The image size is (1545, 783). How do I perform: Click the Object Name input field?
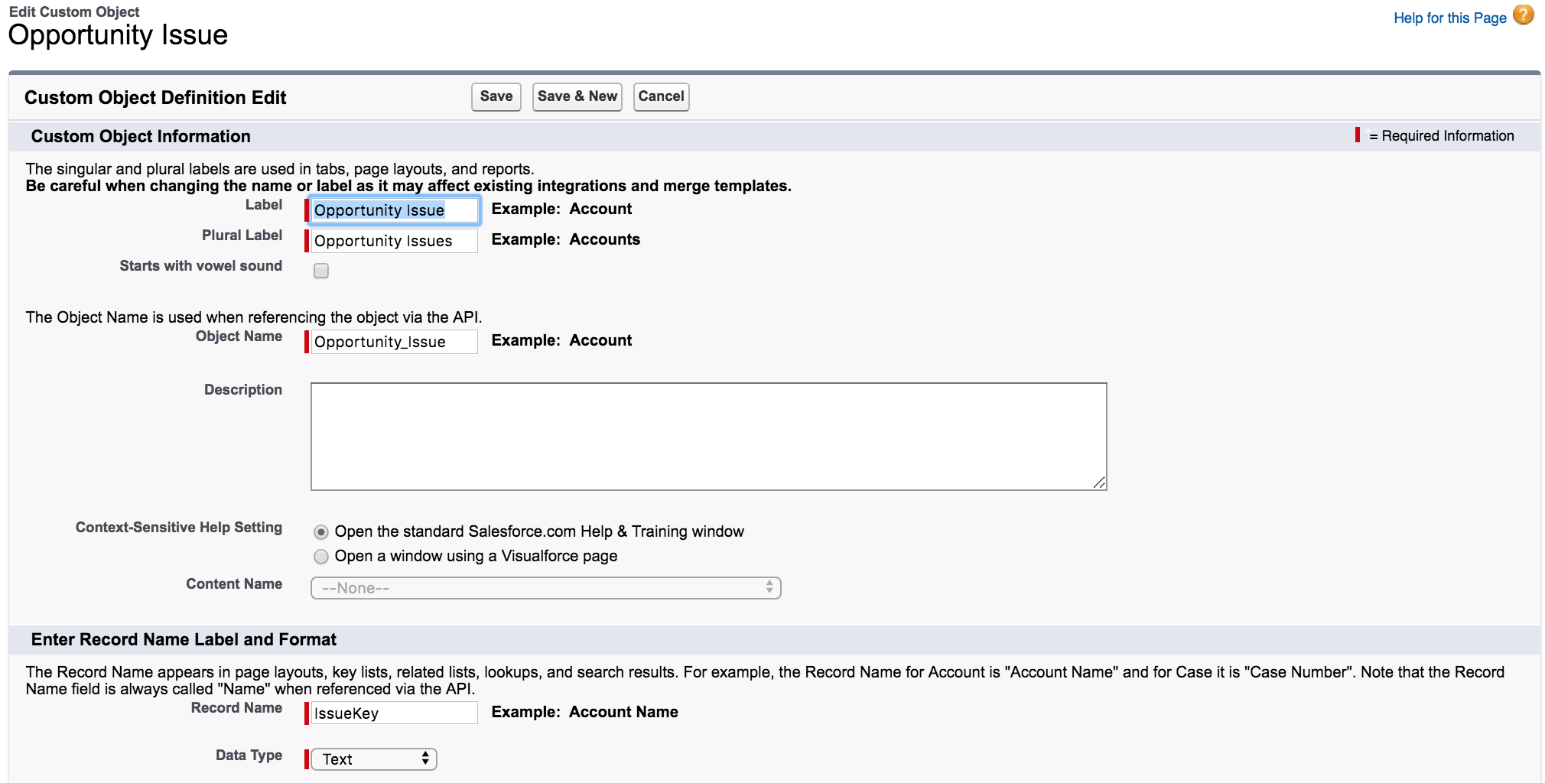click(x=394, y=342)
